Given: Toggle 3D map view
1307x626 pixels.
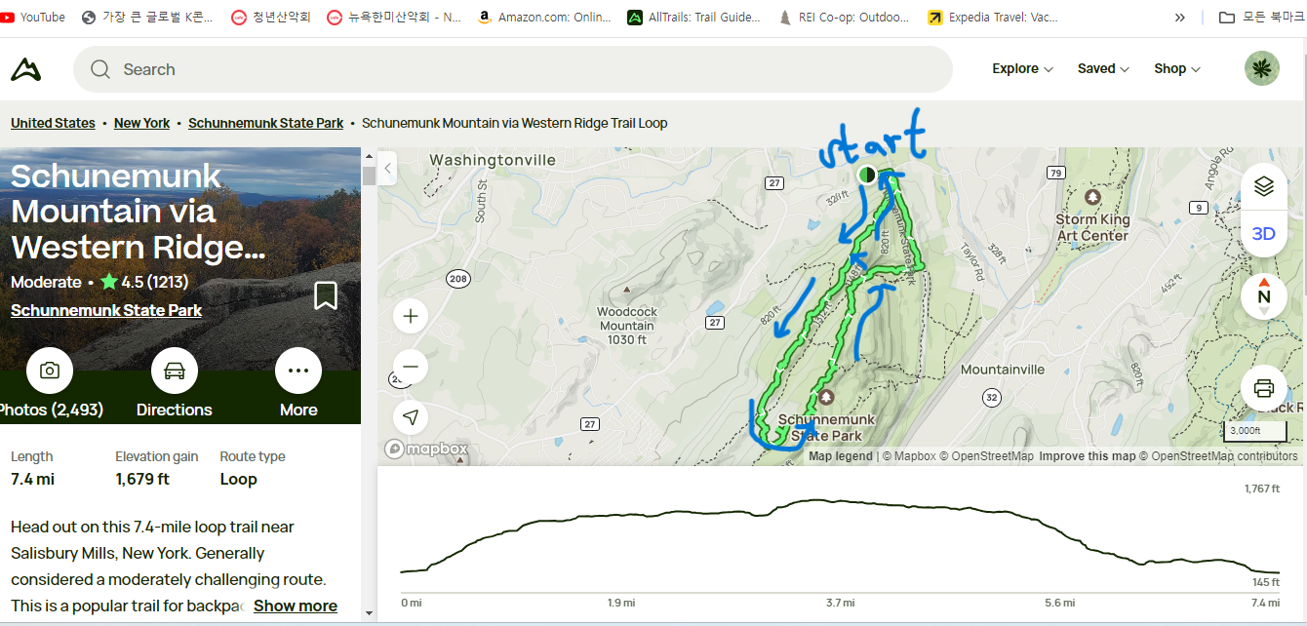Looking at the screenshot, I should coord(1264,234).
